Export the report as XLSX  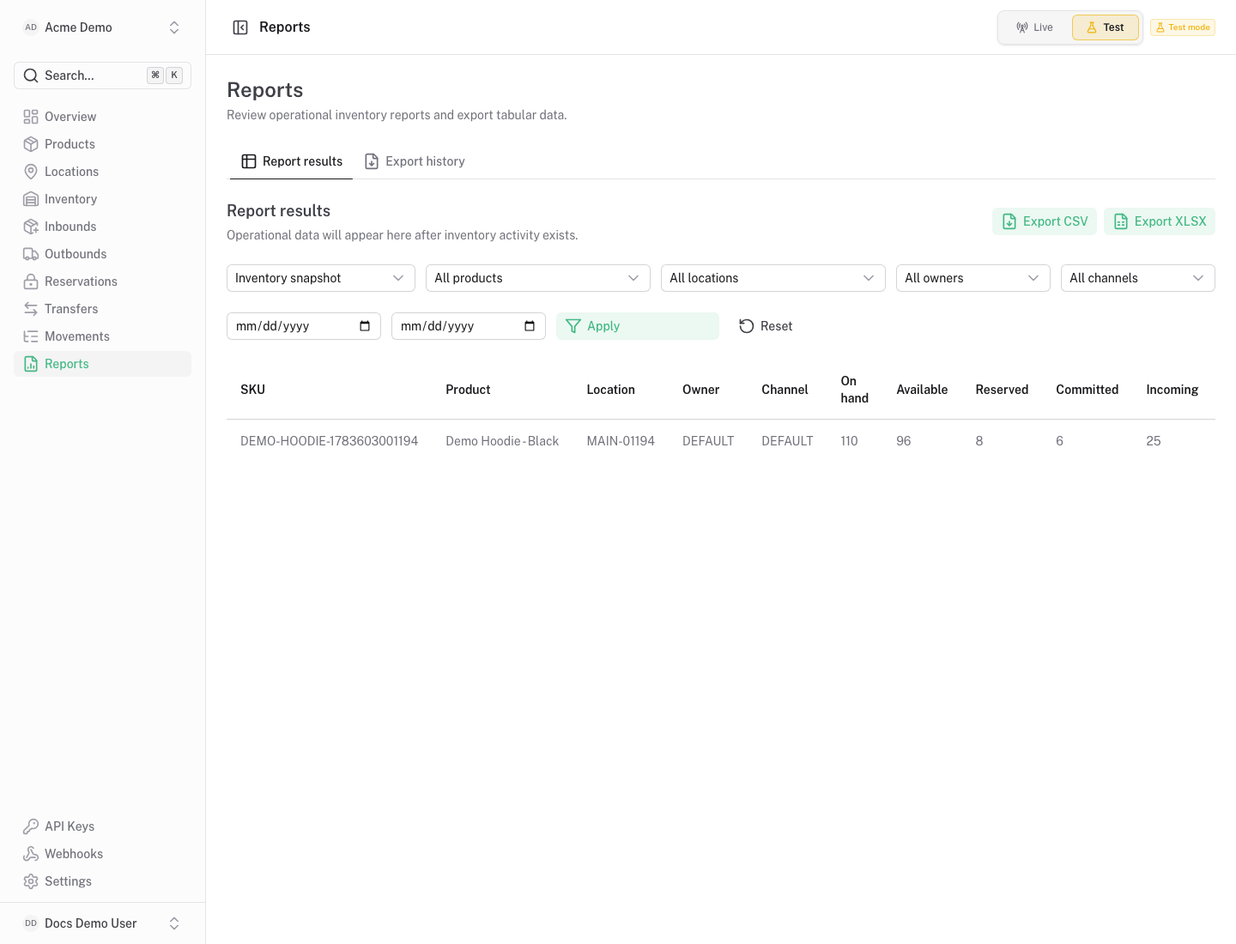[x=1160, y=221]
